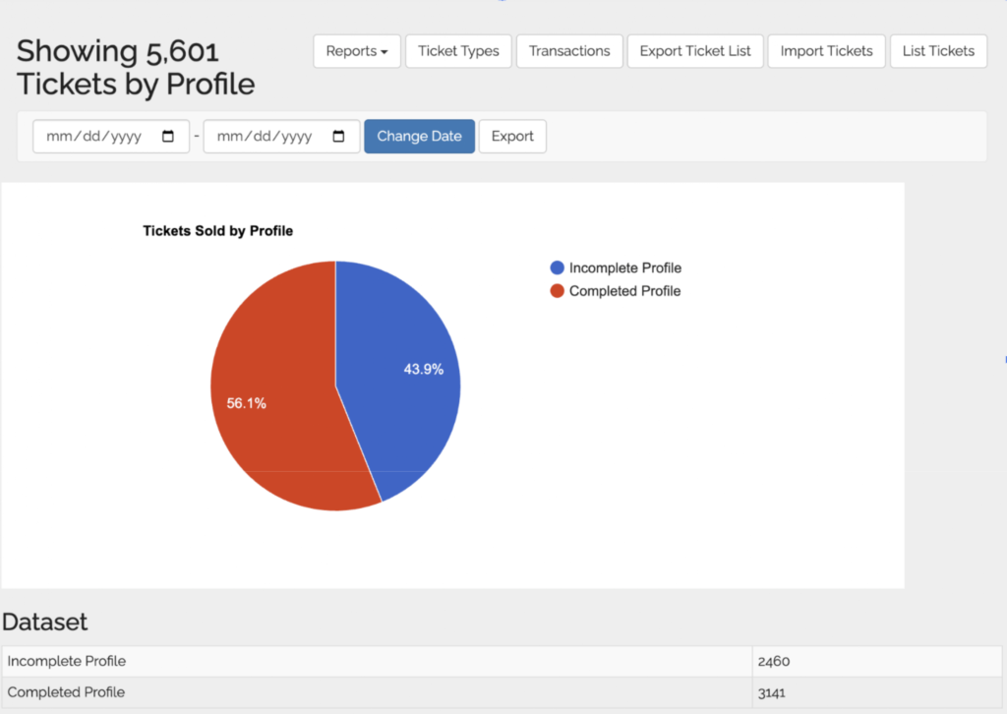
Task: Expand the Reports dropdown menu
Action: pos(357,51)
